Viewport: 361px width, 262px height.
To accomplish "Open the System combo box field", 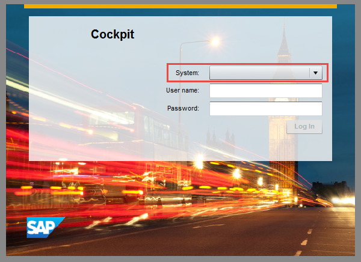I will 266,73.
